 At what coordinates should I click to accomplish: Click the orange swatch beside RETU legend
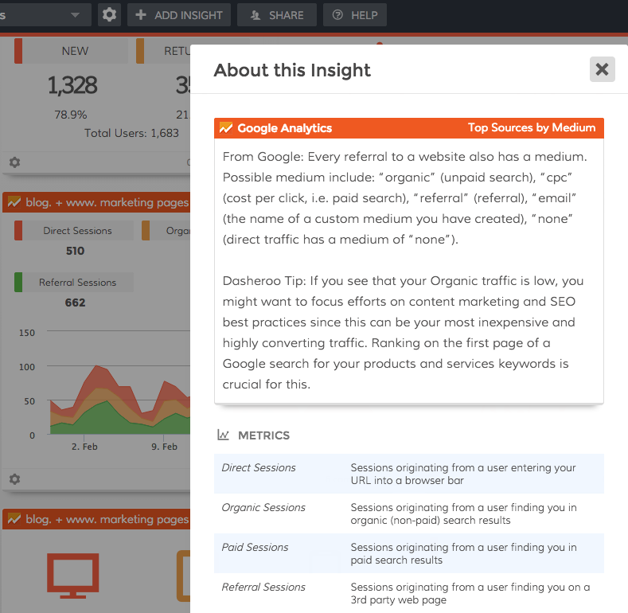(x=140, y=51)
